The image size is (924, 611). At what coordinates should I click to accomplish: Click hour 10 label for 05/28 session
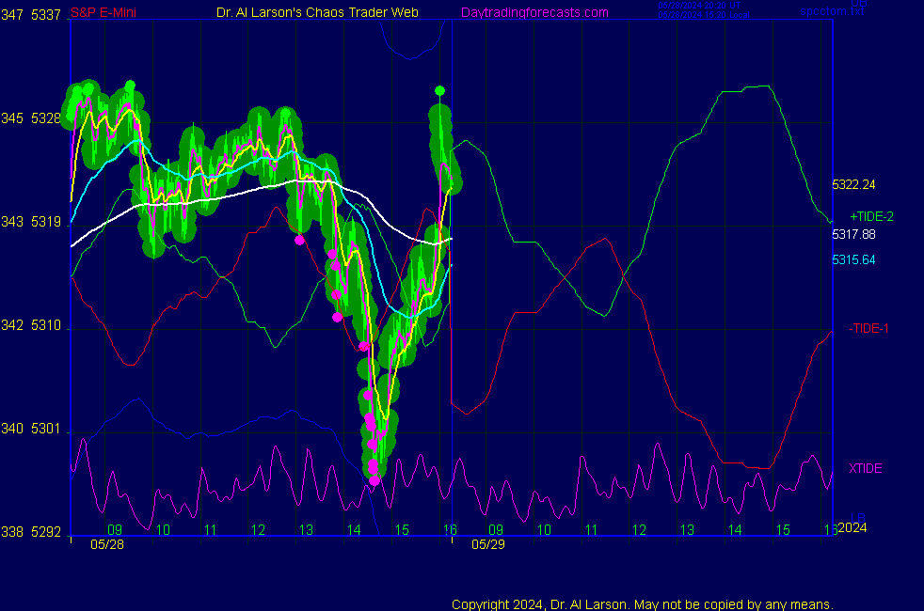(x=163, y=530)
